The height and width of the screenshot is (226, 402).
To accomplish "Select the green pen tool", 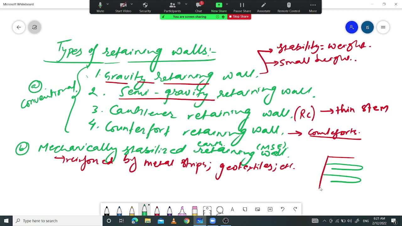I will point(144,210).
